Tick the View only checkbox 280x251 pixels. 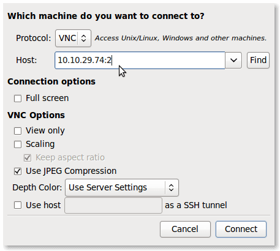pos(18,131)
